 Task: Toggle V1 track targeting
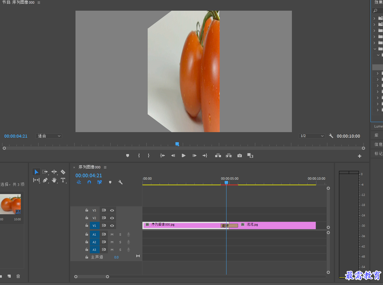[x=94, y=225]
